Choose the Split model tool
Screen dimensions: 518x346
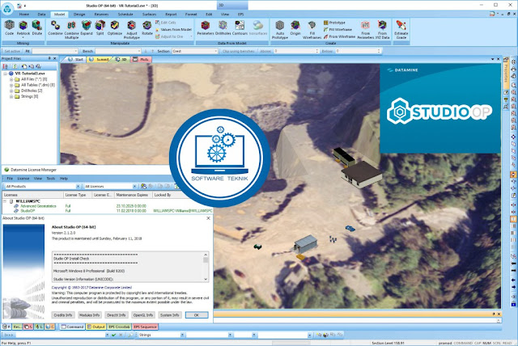(x=100, y=27)
